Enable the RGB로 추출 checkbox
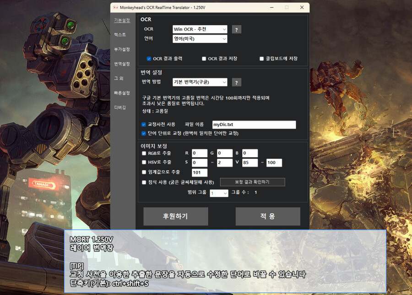 click(144, 153)
